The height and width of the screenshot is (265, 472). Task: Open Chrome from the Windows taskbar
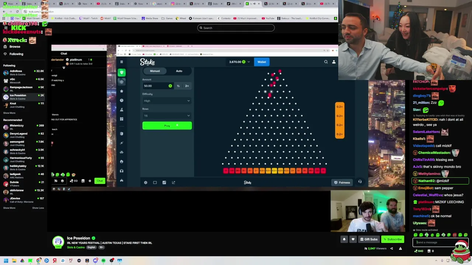(x=38, y=261)
